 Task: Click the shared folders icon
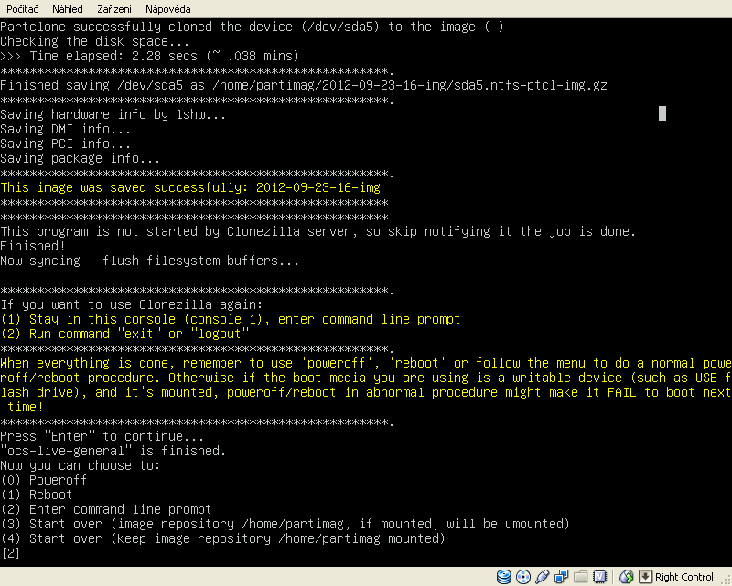(580, 577)
